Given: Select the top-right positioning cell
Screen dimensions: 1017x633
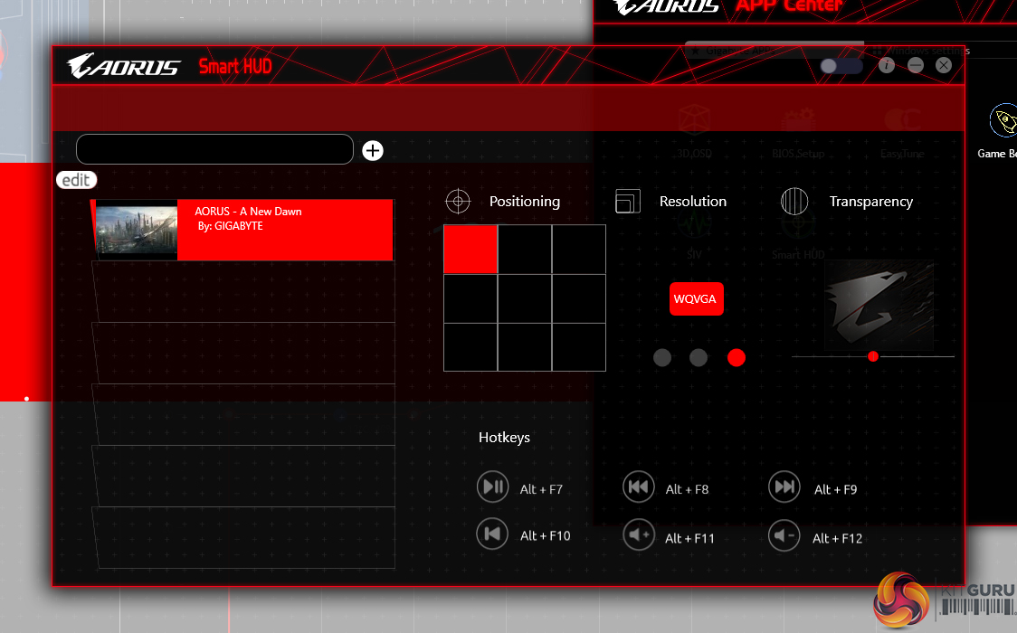Looking at the screenshot, I should pyautogui.click(x=578, y=250).
